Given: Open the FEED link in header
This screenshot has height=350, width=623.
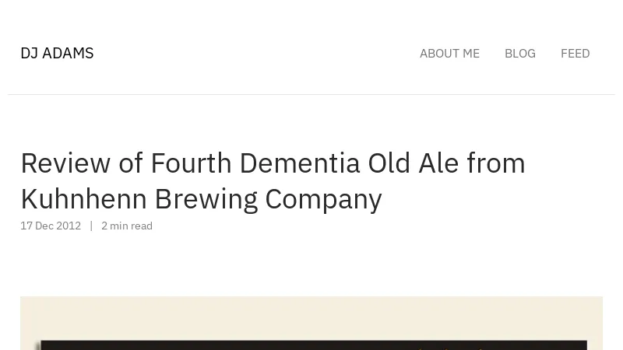Looking at the screenshot, I should [575, 54].
